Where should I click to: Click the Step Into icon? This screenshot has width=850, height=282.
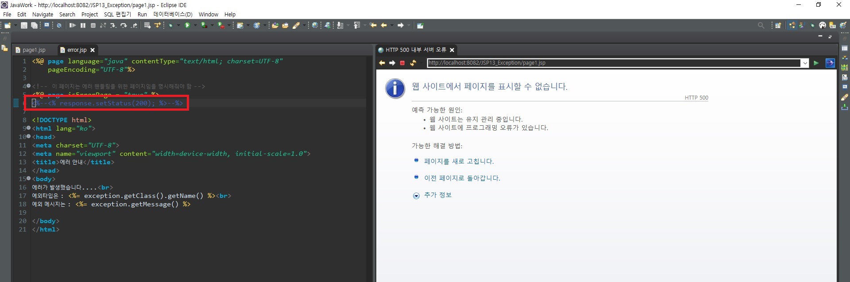point(113,26)
